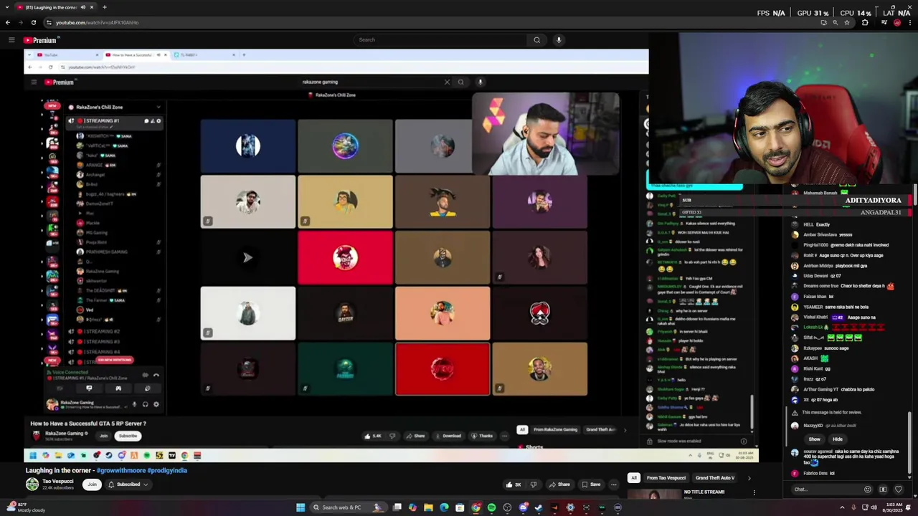The height and width of the screenshot is (516, 918).
Task: Open the chat emoji picker
Action: (867, 489)
